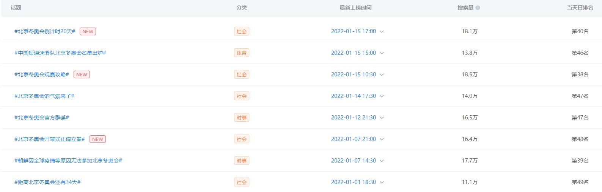The image size is (602, 192).
Task: Click the 社会 tag for 距离北京冬奥会还有34天
Action: (241, 182)
